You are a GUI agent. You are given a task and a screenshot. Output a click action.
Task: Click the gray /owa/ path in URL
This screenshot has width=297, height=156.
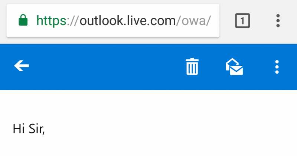click(193, 20)
